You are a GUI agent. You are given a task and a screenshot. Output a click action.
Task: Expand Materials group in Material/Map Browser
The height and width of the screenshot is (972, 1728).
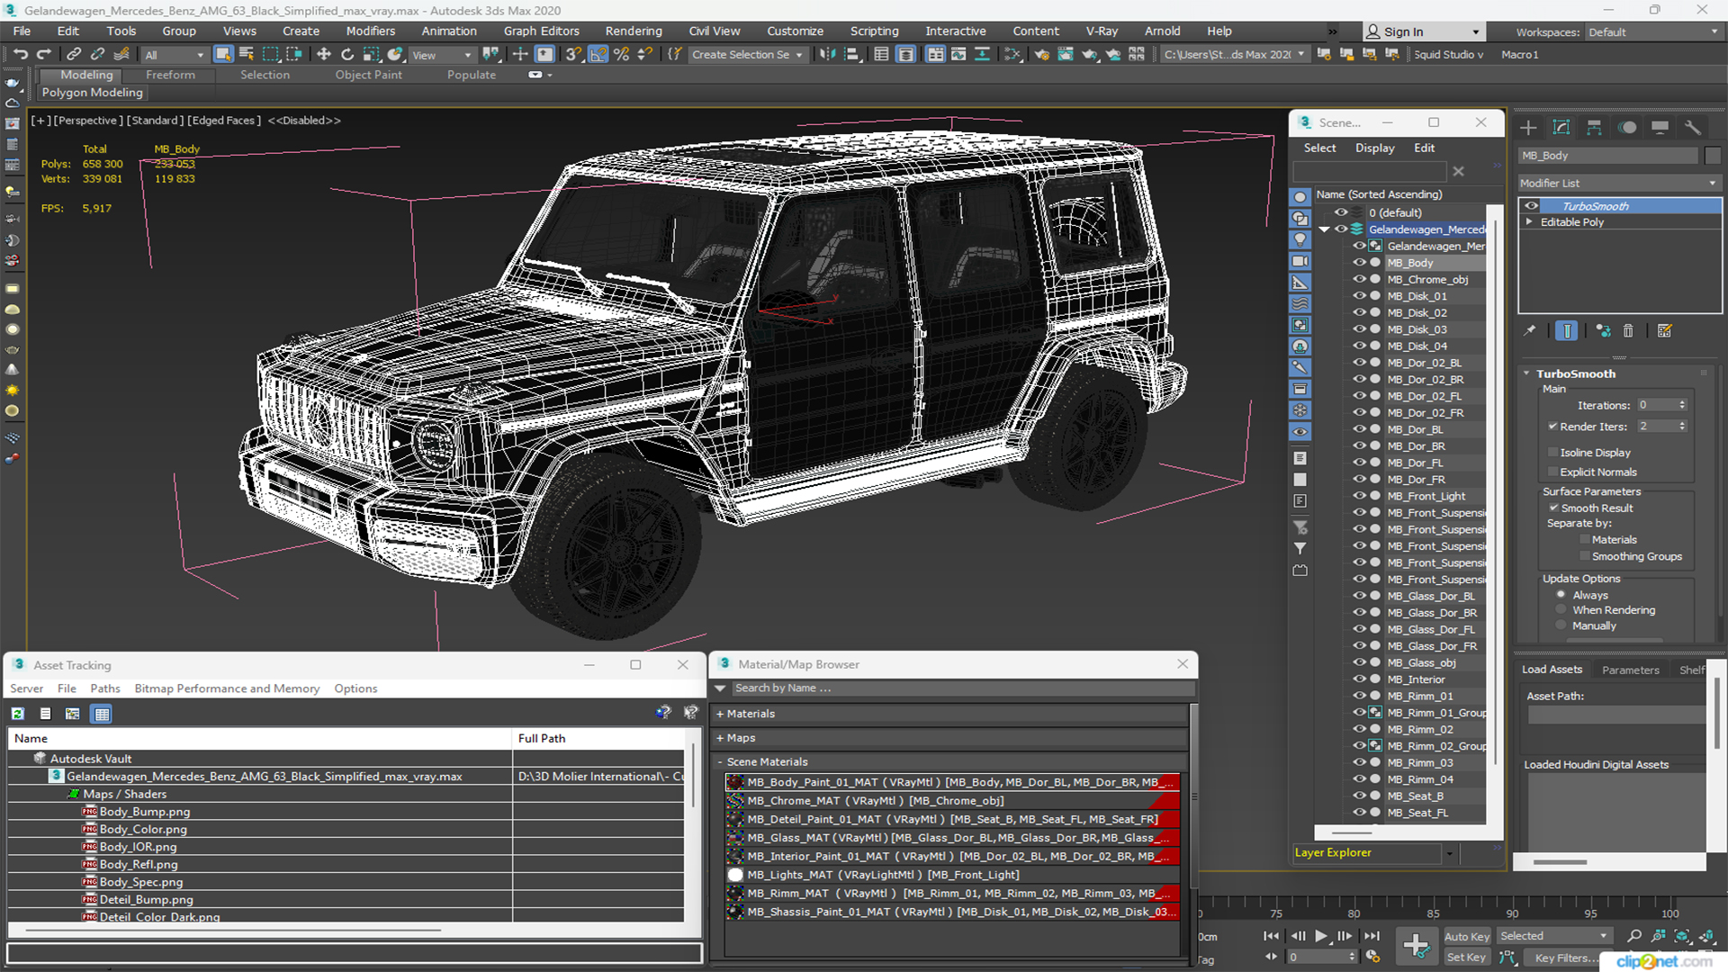[x=720, y=714]
